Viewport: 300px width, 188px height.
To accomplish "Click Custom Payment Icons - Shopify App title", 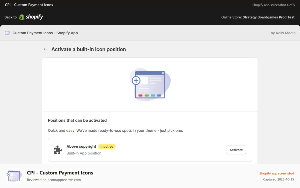I will click(45, 33).
